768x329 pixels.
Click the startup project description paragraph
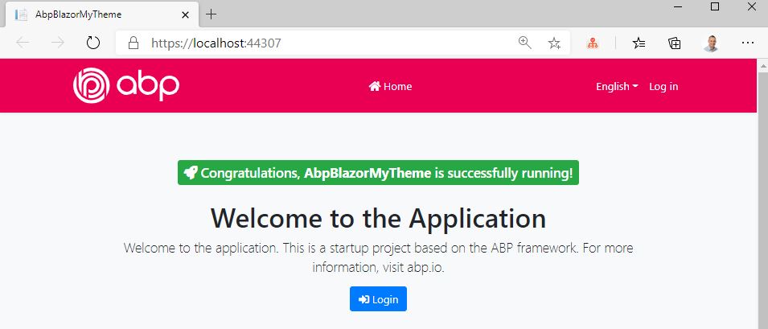tap(378, 257)
